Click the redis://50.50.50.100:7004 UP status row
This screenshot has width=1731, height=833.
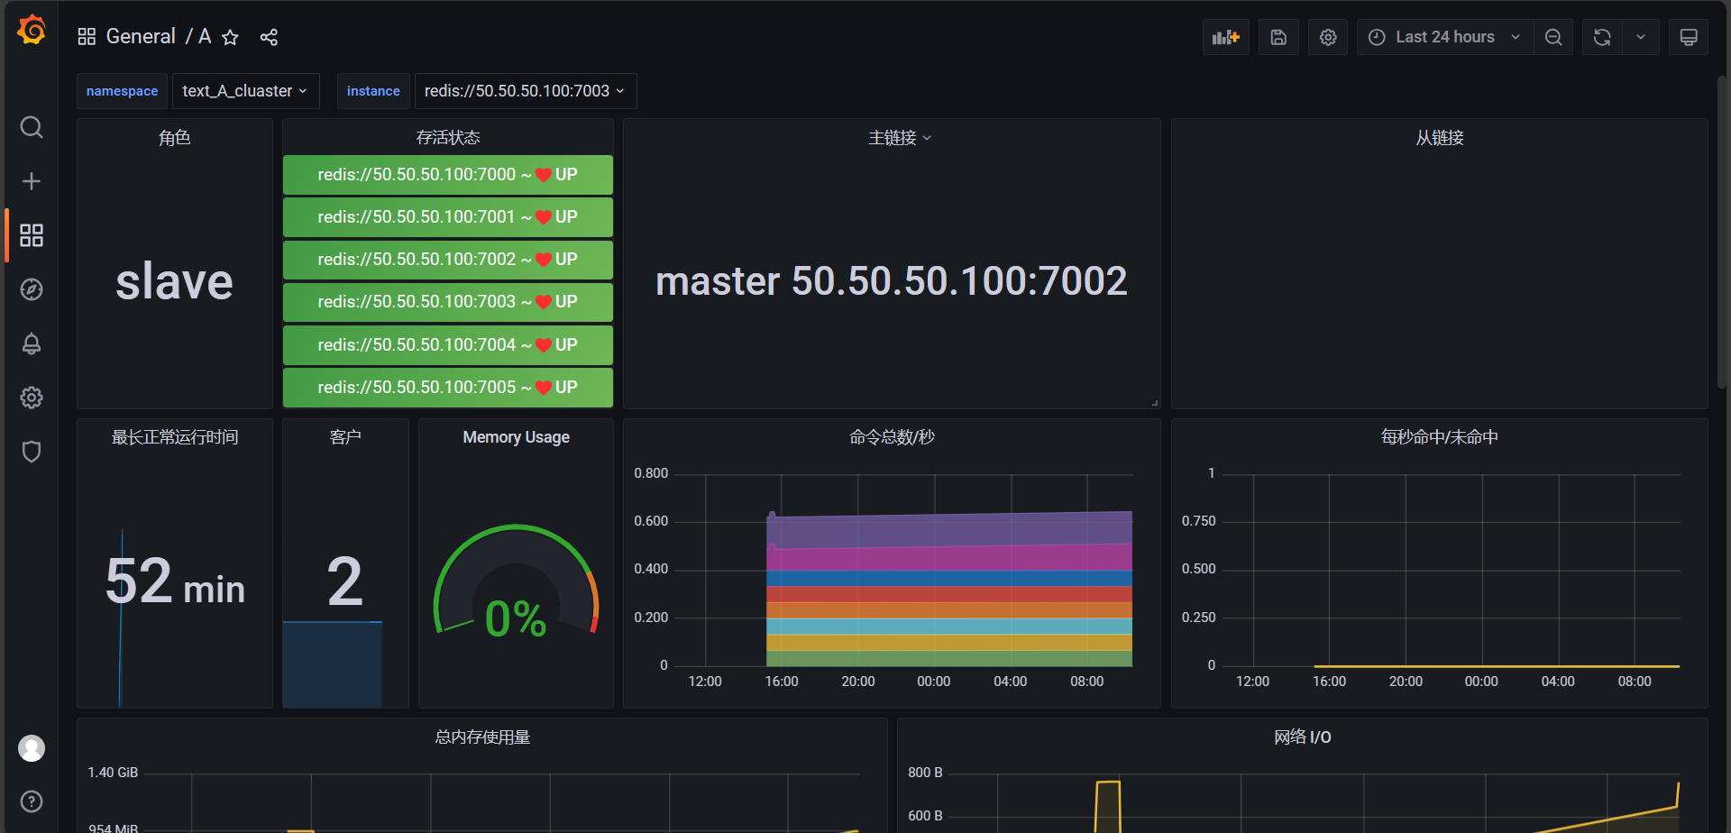pos(448,345)
